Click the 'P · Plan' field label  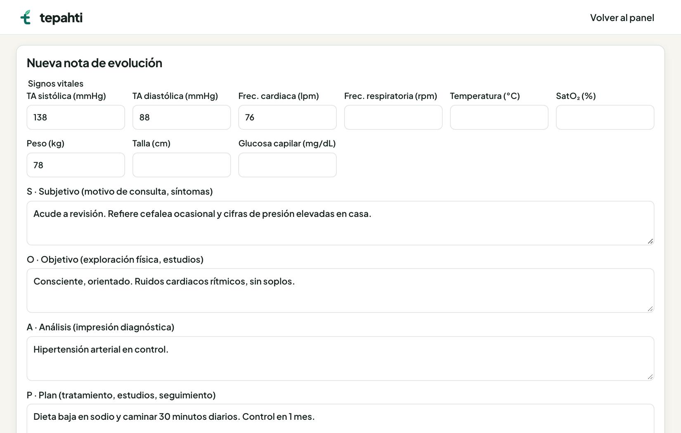[121, 395]
